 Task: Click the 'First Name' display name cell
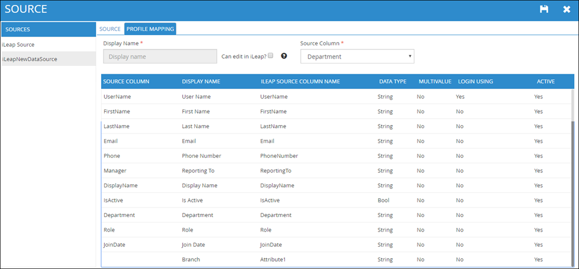coord(195,111)
